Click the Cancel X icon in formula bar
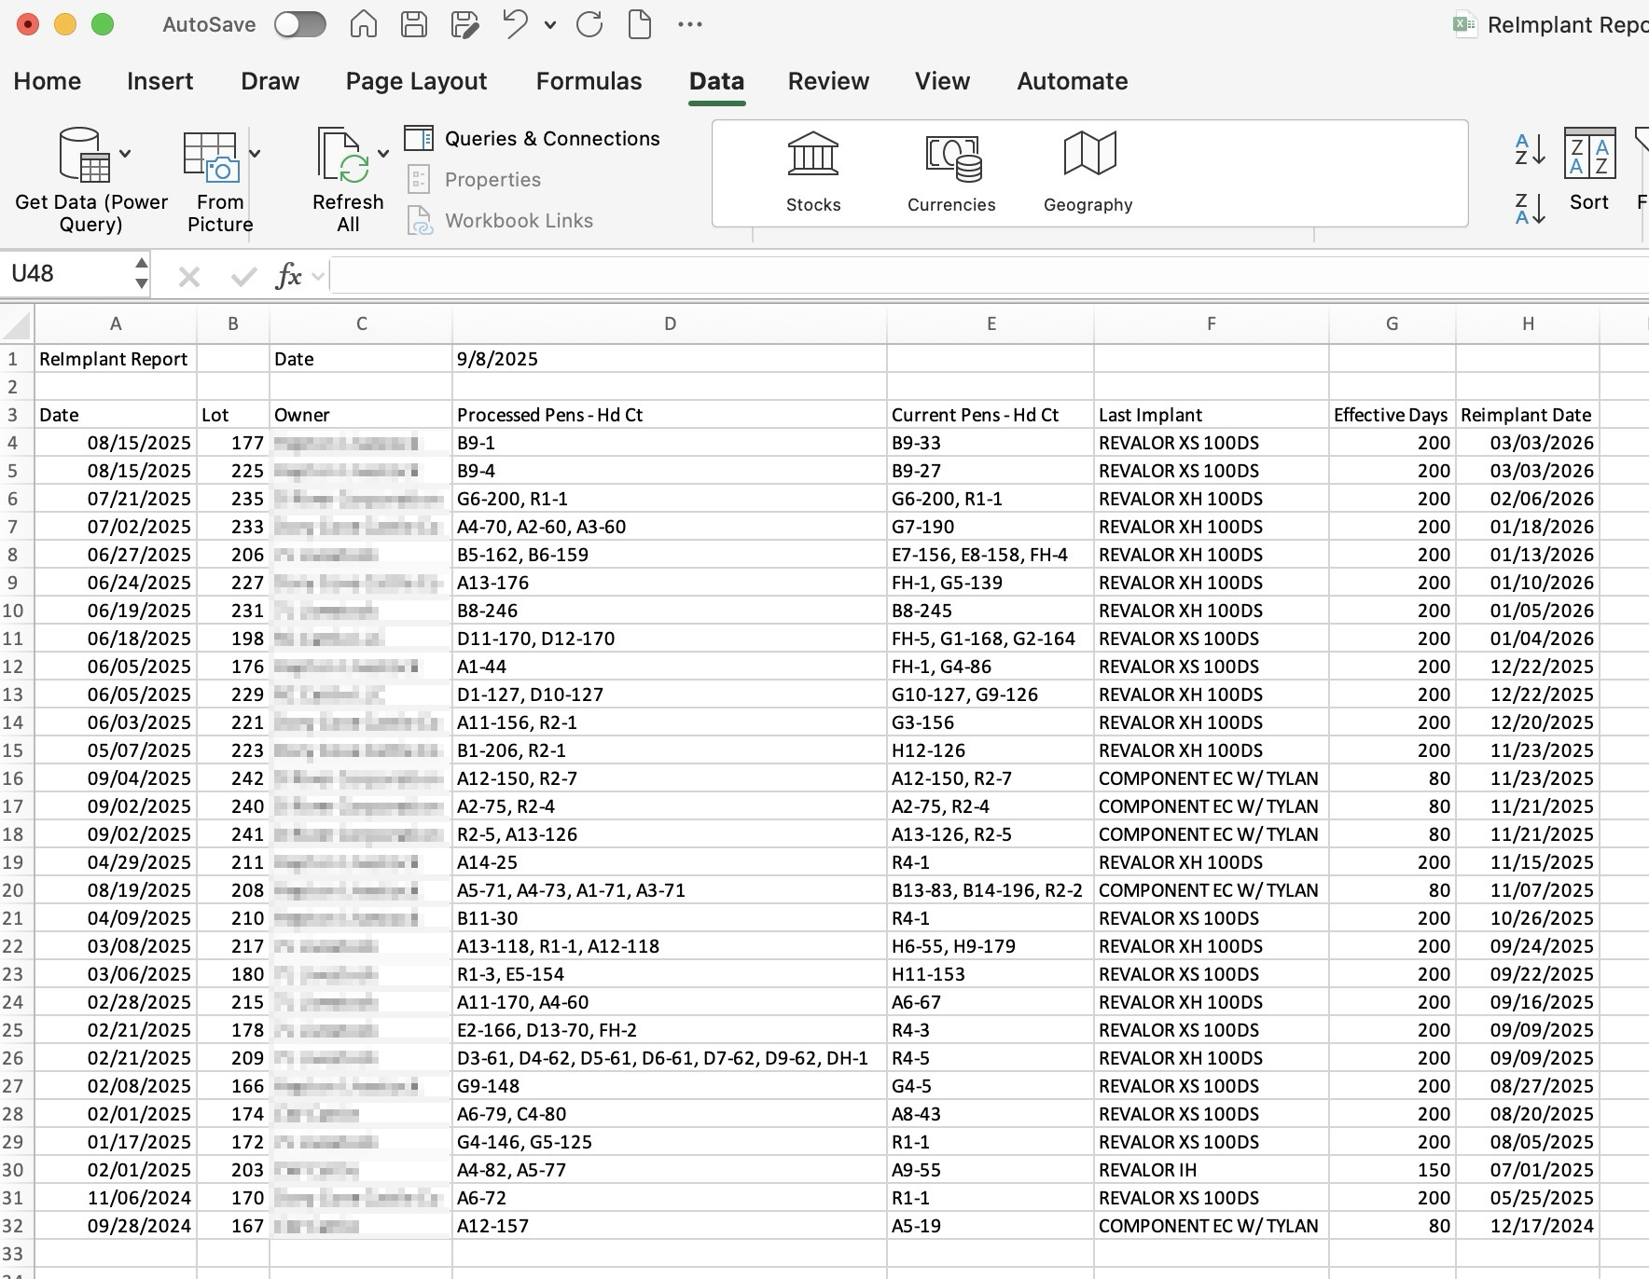 [x=189, y=276]
